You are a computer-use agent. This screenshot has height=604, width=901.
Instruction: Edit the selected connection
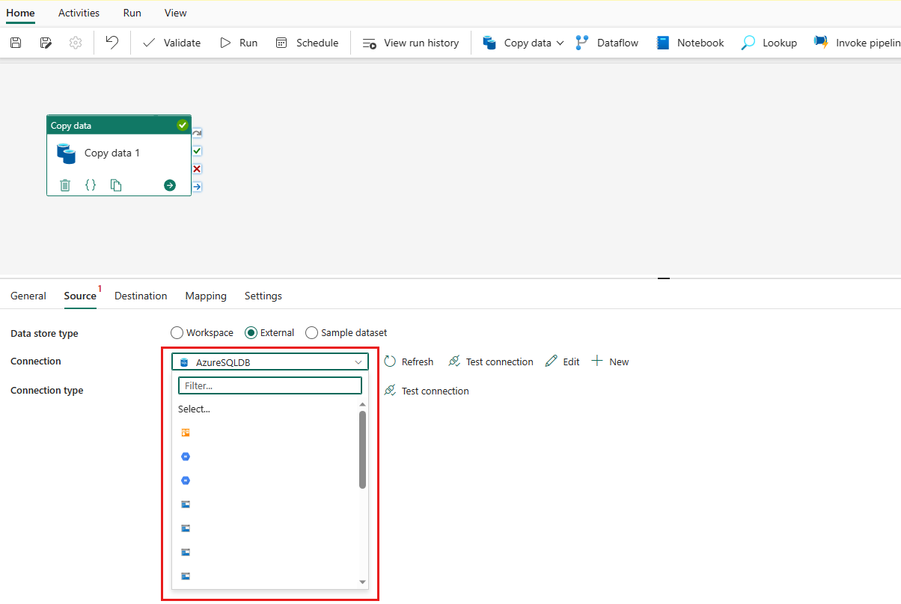(563, 362)
